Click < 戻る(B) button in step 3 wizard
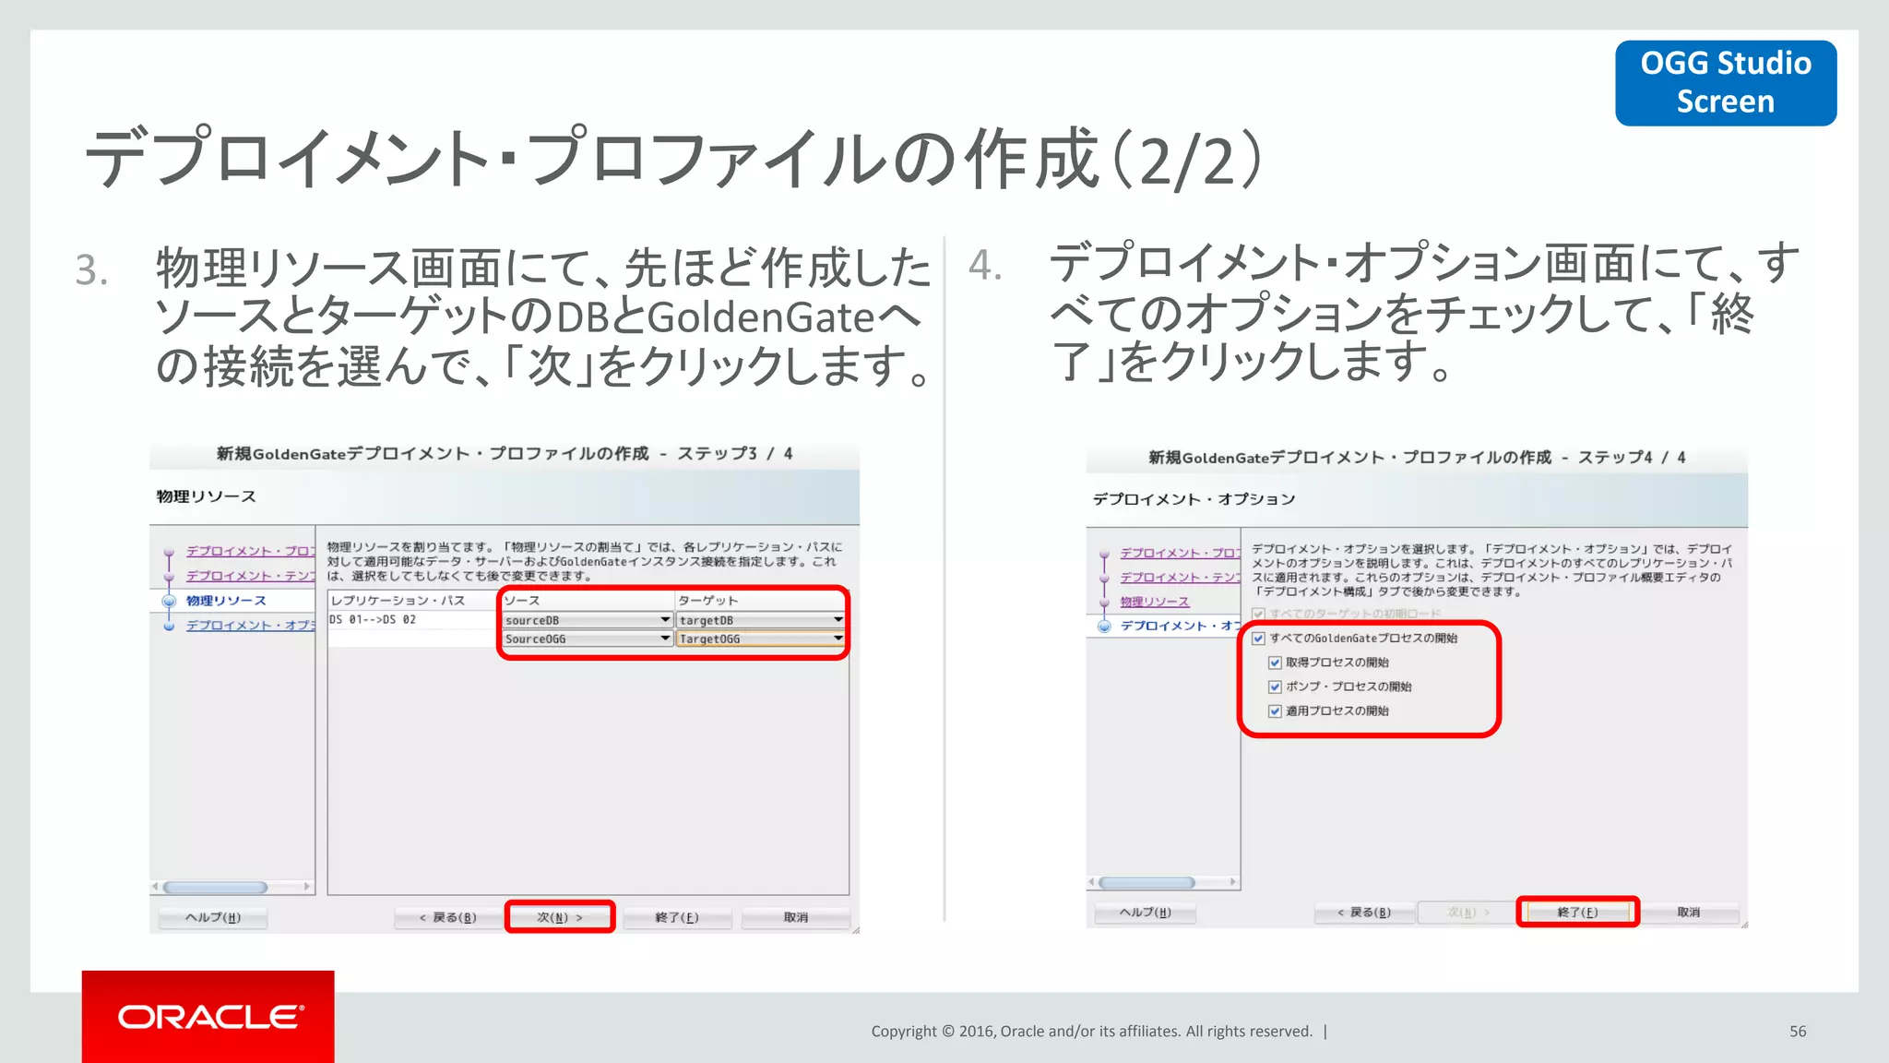 pyautogui.click(x=448, y=917)
